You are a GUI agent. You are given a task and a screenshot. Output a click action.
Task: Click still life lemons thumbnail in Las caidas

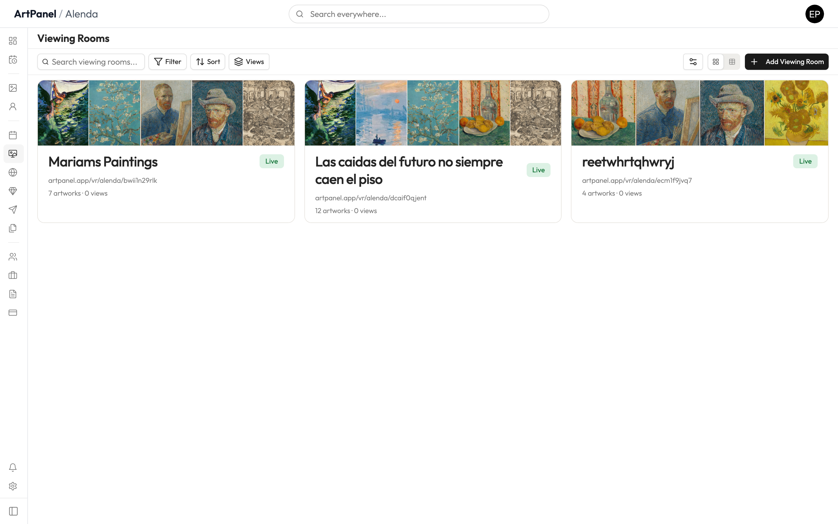tap(484, 113)
